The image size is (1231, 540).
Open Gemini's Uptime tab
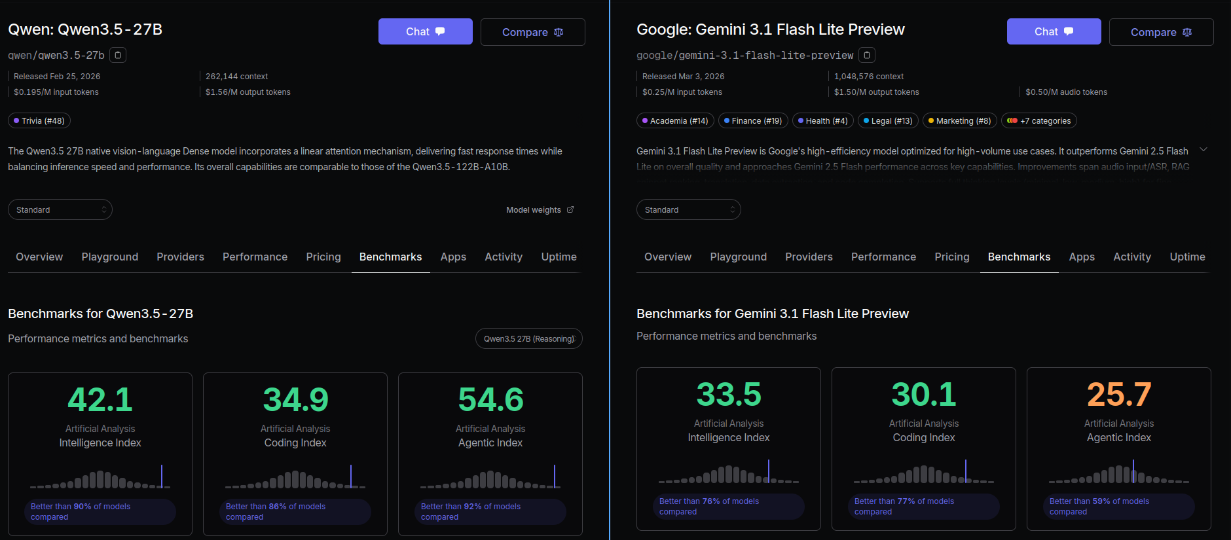pos(1187,257)
